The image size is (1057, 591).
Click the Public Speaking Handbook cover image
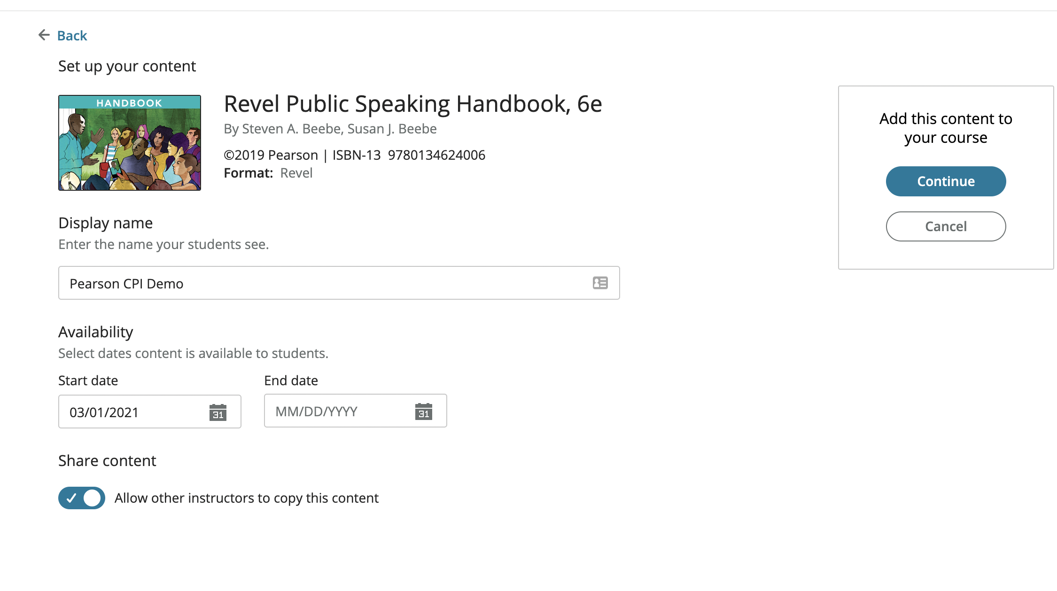(130, 143)
